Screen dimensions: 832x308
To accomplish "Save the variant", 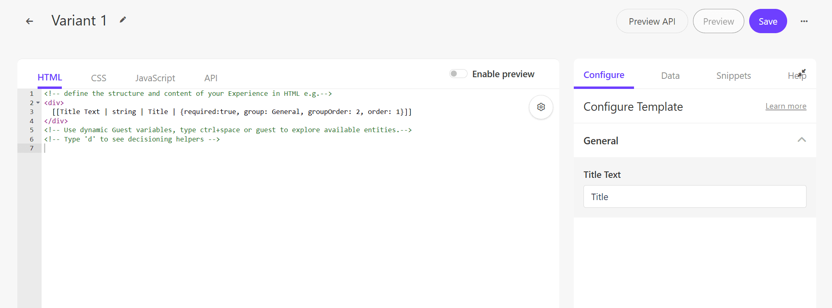I will [767, 21].
